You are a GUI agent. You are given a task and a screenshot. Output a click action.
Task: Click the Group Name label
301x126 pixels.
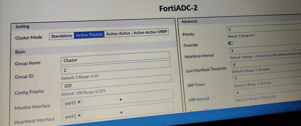point(28,63)
